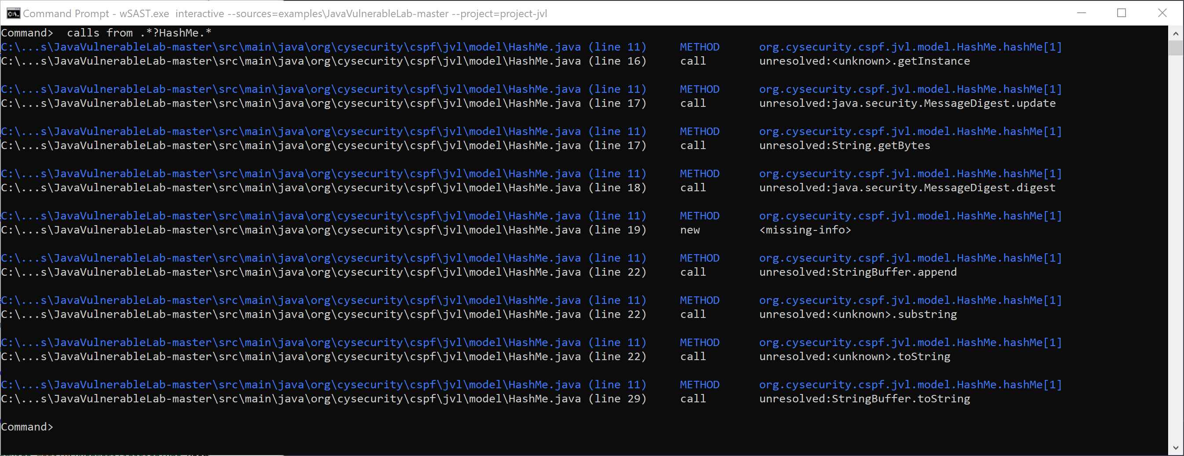Click '(line 19)' in the missing-info row
Image resolution: width=1184 pixels, height=456 pixels.
[x=617, y=230]
